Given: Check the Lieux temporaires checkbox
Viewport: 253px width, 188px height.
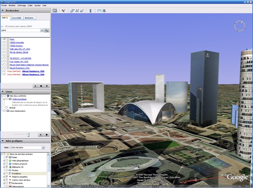Looking at the screenshot, I should click(4, 111).
